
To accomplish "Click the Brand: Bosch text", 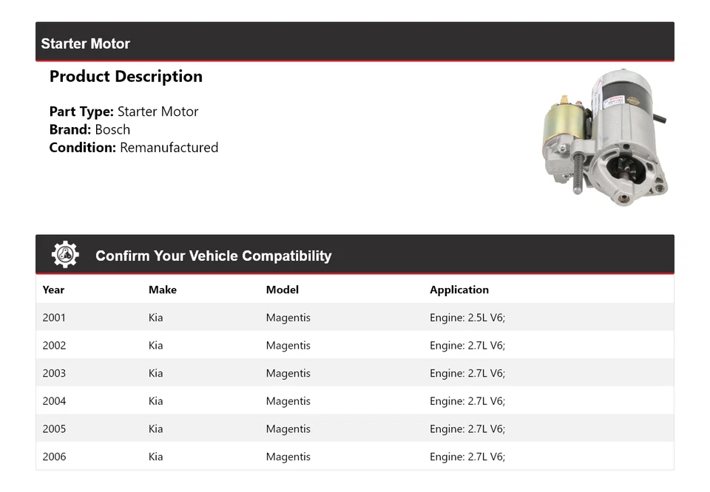I will click(x=89, y=129).
